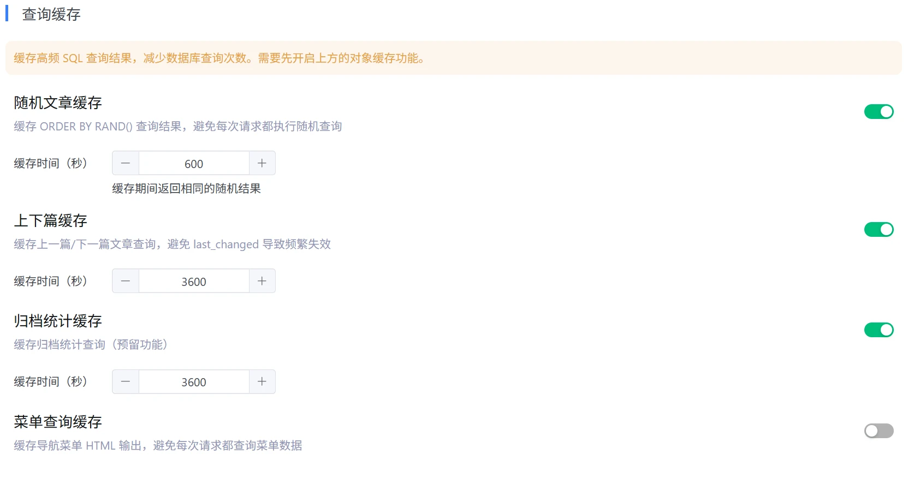Focus the 600 seconds input field
This screenshot has width=914, height=478.
click(194, 164)
